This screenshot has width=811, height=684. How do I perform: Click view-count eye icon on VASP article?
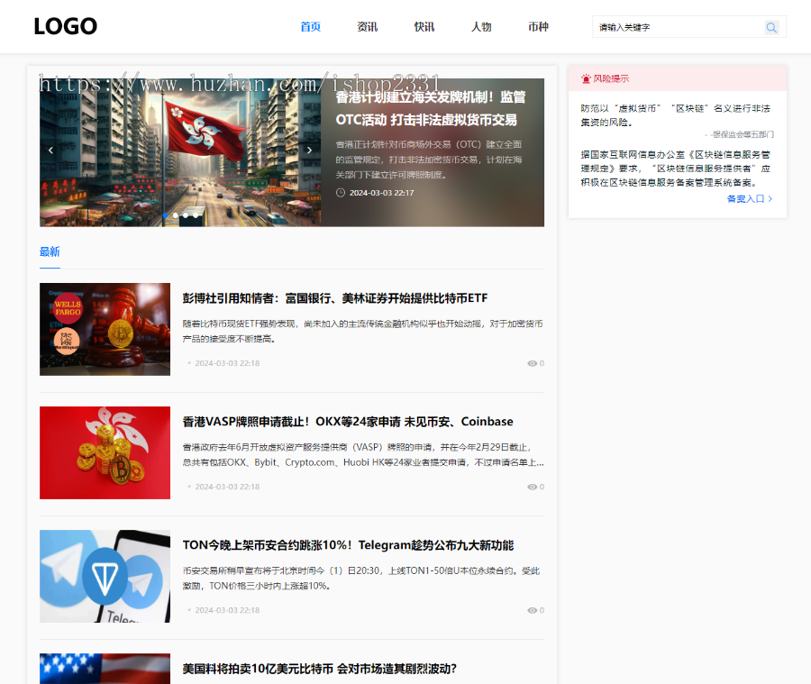(x=532, y=487)
